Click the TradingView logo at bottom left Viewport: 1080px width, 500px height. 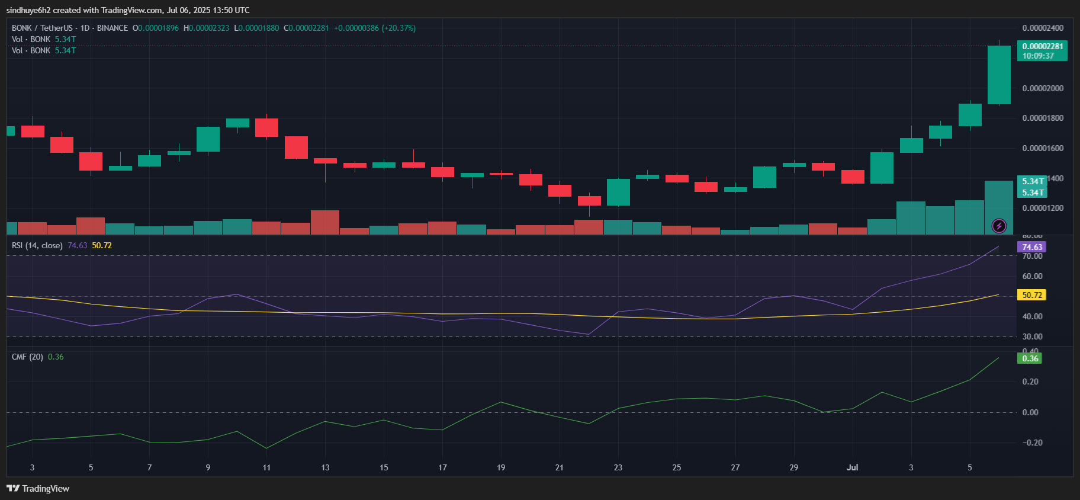tap(38, 489)
